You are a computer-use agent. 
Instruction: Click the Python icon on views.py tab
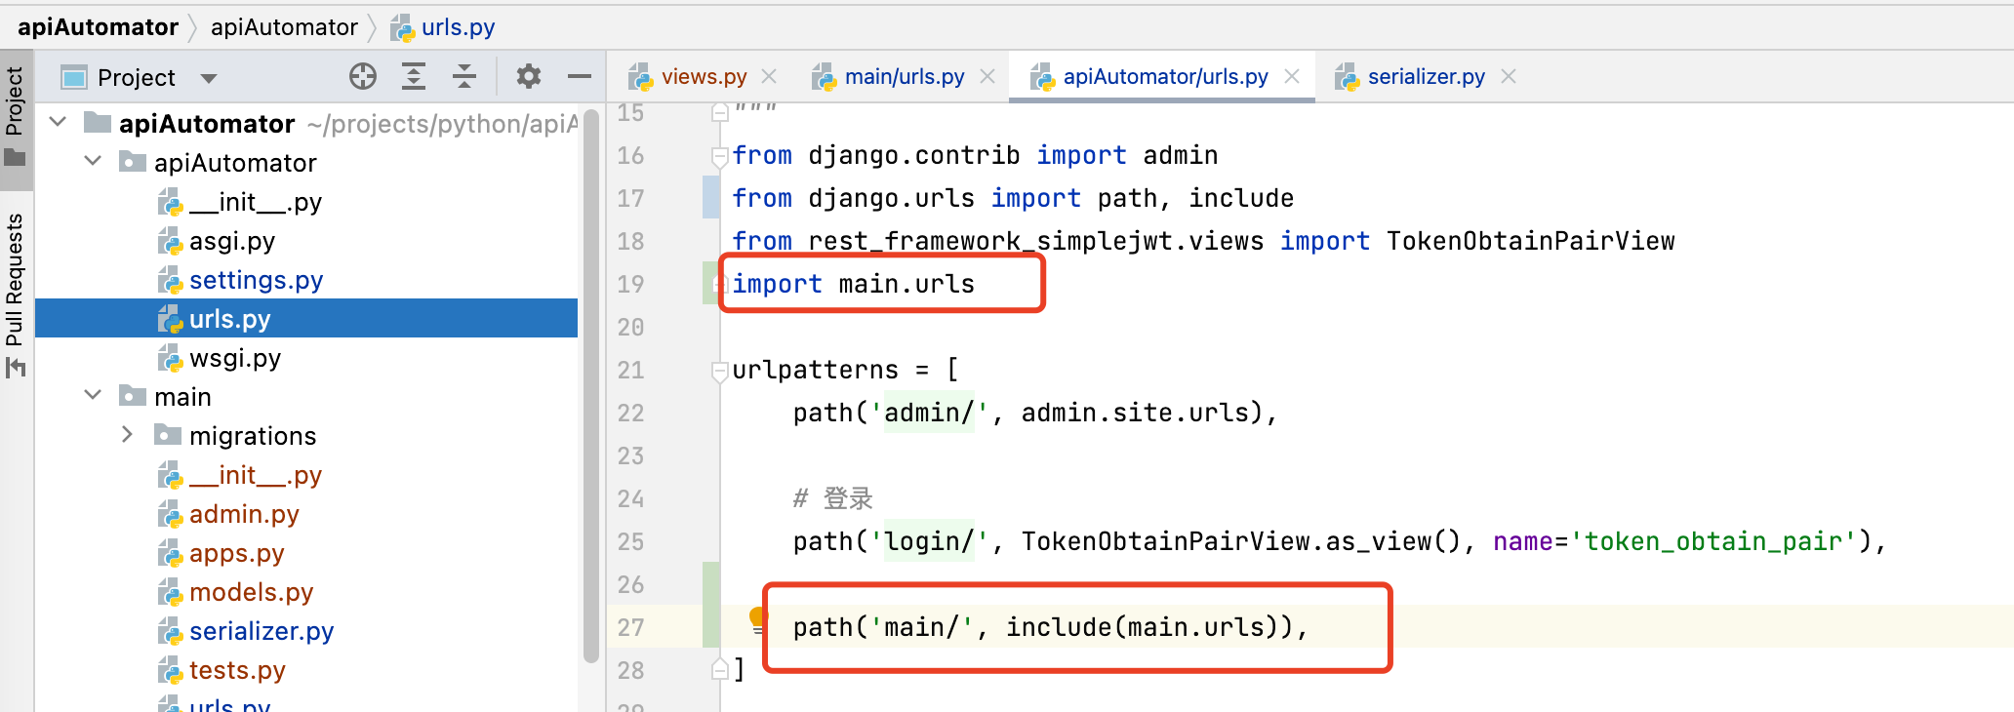click(640, 76)
